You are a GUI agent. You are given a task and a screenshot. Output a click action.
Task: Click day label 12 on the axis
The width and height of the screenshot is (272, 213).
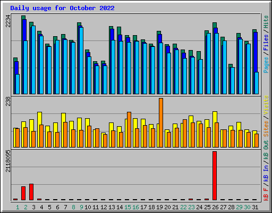click(104, 207)
